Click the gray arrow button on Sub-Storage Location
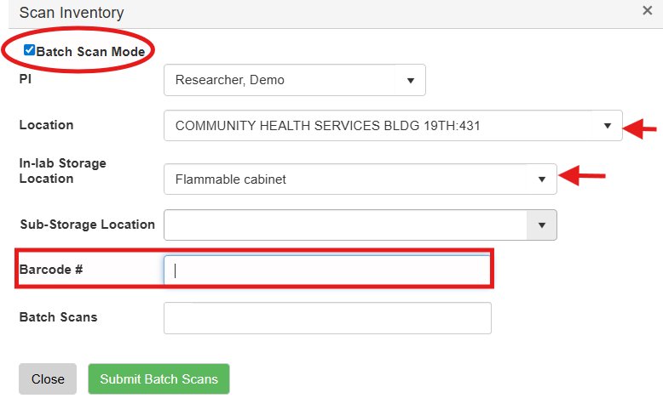This screenshot has height=404, width=663. (541, 225)
